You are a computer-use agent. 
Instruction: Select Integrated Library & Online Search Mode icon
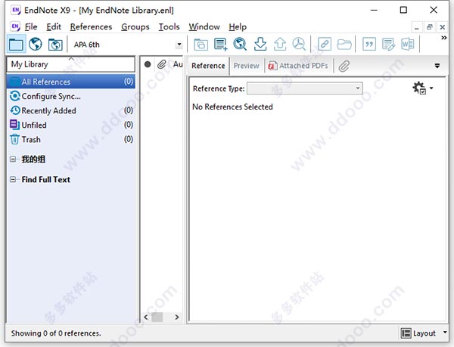[x=55, y=45]
